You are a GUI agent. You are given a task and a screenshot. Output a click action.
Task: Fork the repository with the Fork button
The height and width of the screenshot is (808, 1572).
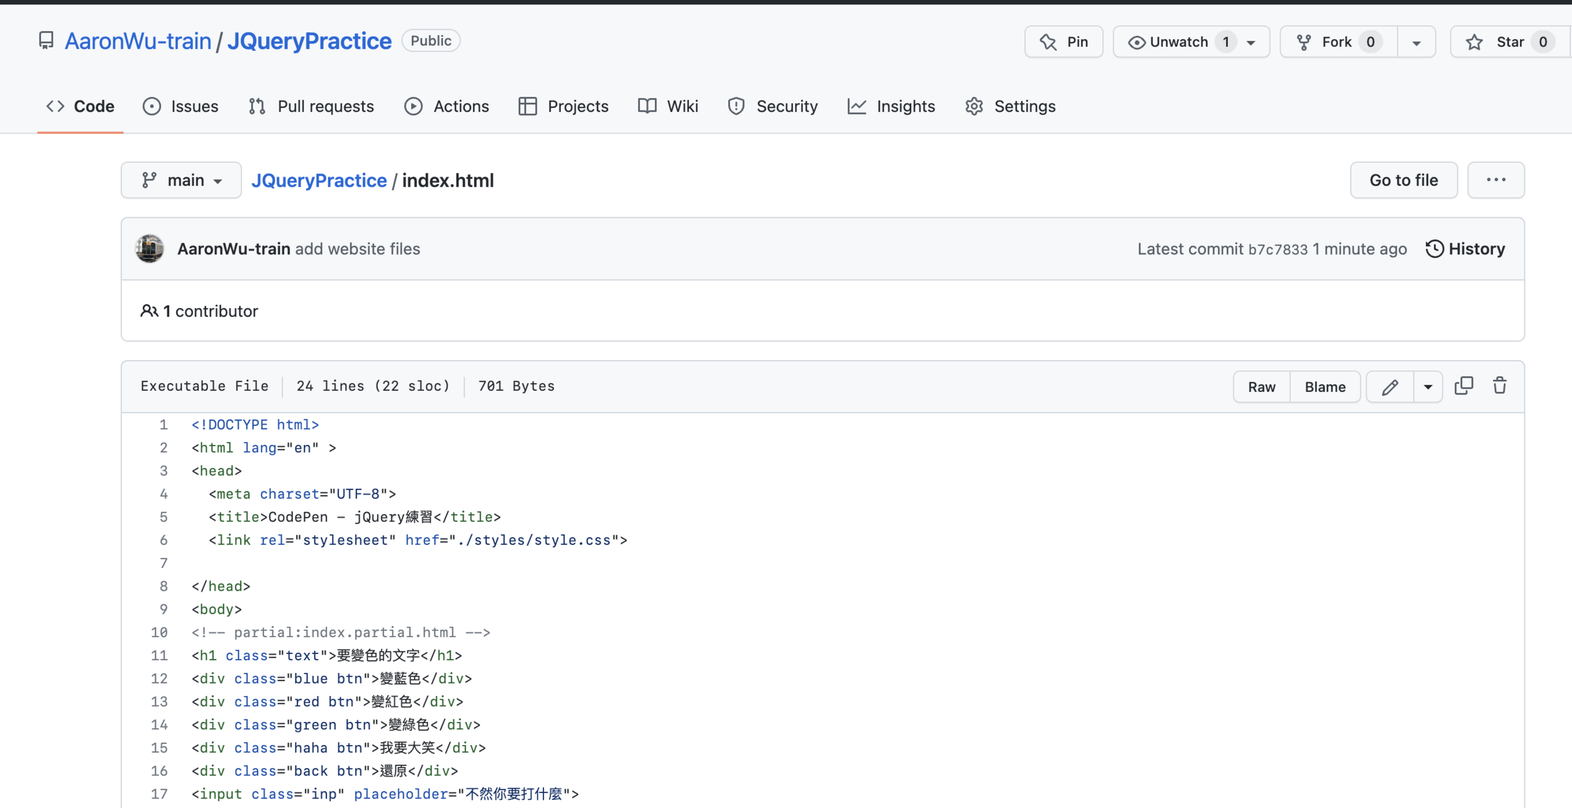1339,41
